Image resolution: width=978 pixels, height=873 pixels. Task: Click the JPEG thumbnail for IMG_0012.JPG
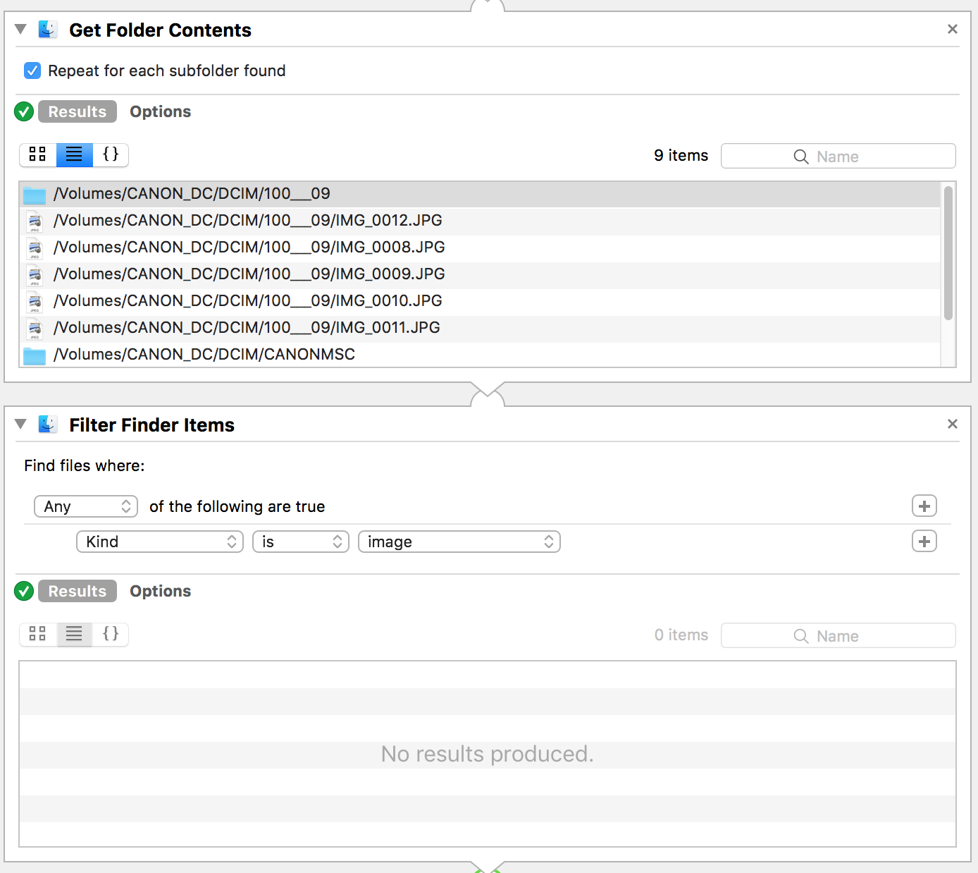pyautogui.click(x=35, y=221)
